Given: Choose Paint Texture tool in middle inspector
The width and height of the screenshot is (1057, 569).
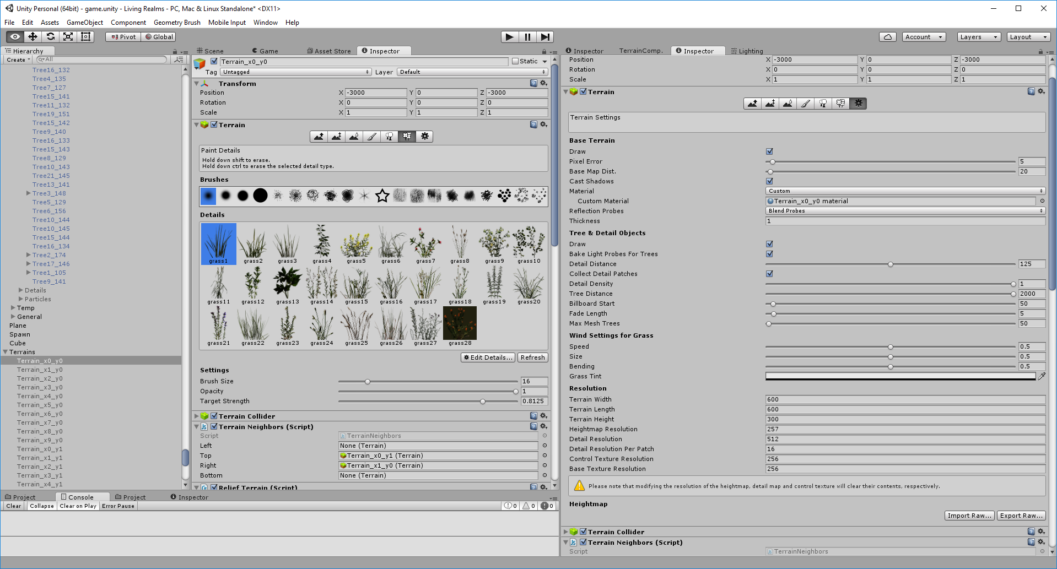Looking at the screenshot, I should click(x=371, y=137).
